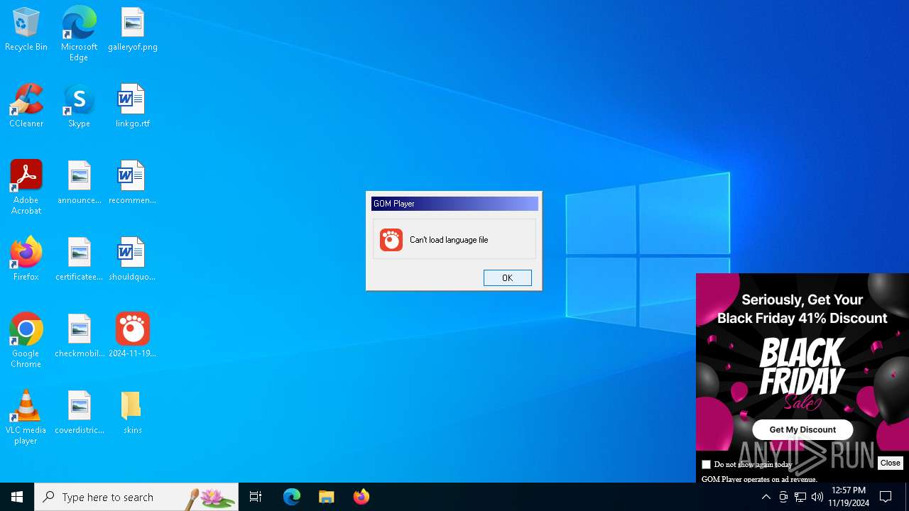Click the "Can't load language file" message text

tap(449, 240)
